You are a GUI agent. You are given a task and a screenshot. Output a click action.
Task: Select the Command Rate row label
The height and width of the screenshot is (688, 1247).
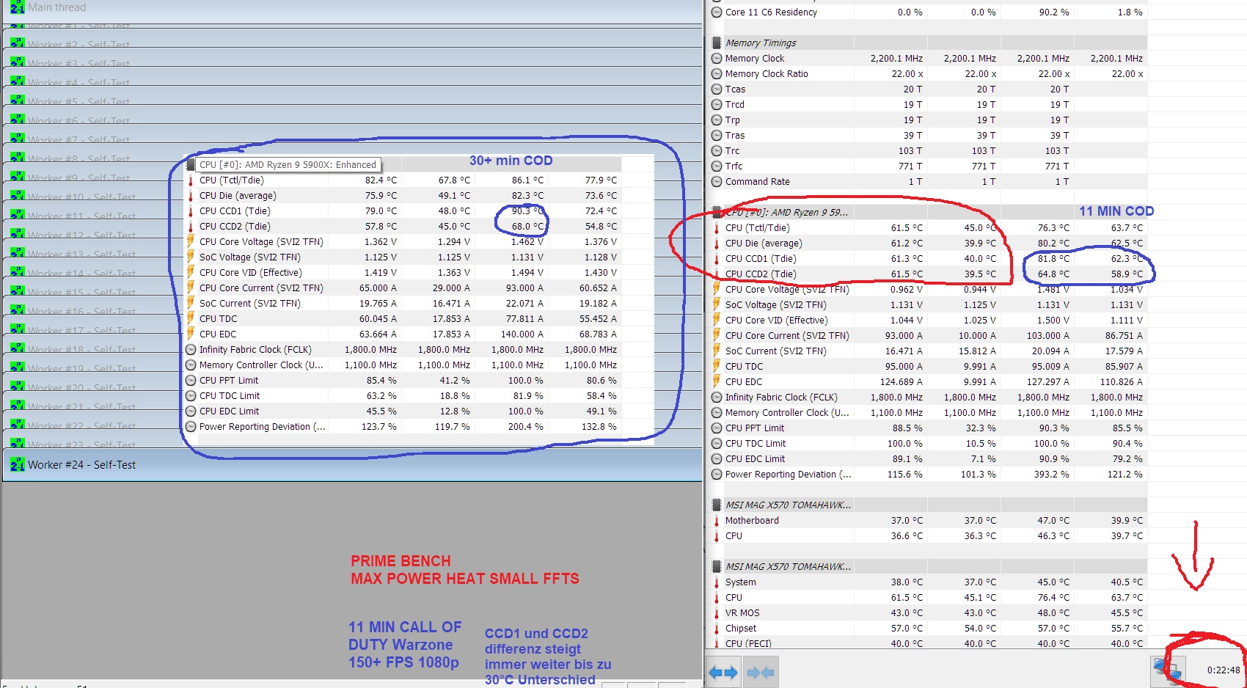click(x=758, y=181)
